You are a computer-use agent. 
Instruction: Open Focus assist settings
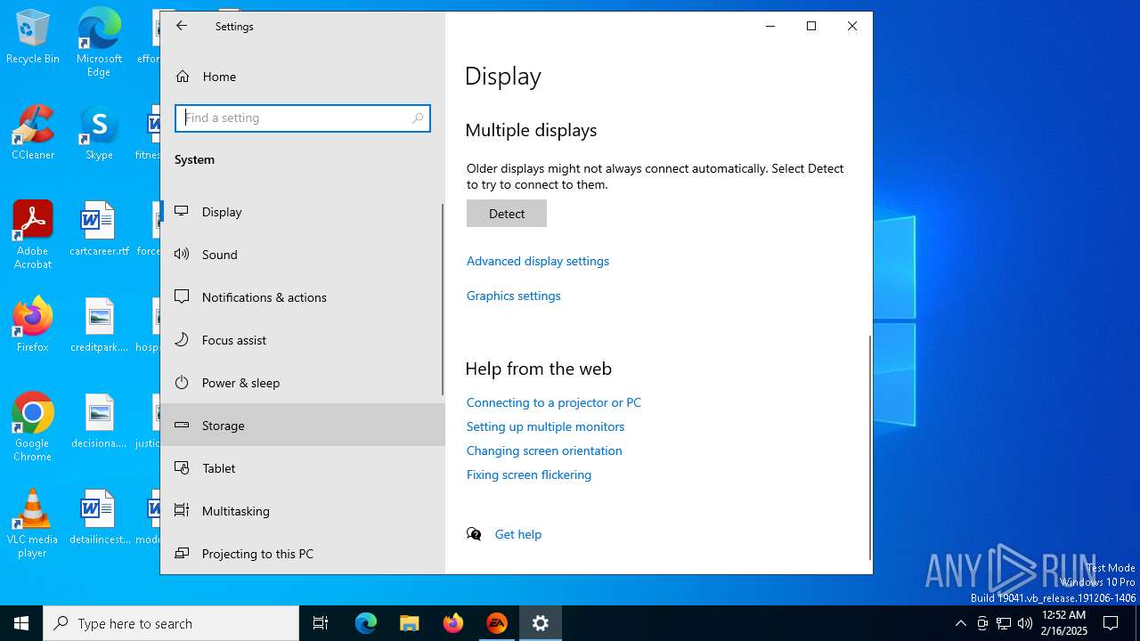(x=303, y=340)
